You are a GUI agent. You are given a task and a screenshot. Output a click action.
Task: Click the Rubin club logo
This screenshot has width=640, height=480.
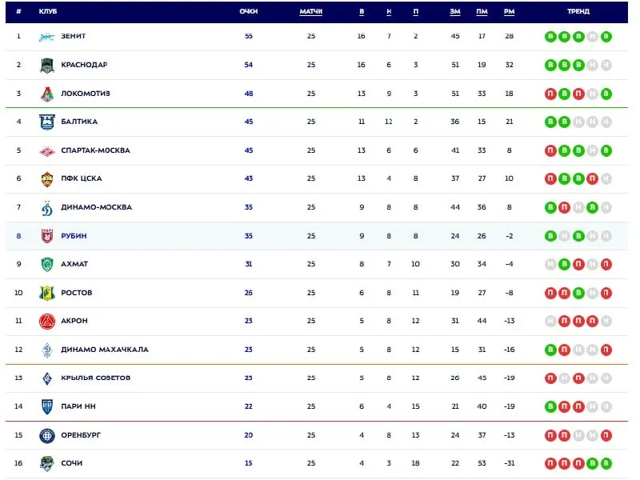47,236
